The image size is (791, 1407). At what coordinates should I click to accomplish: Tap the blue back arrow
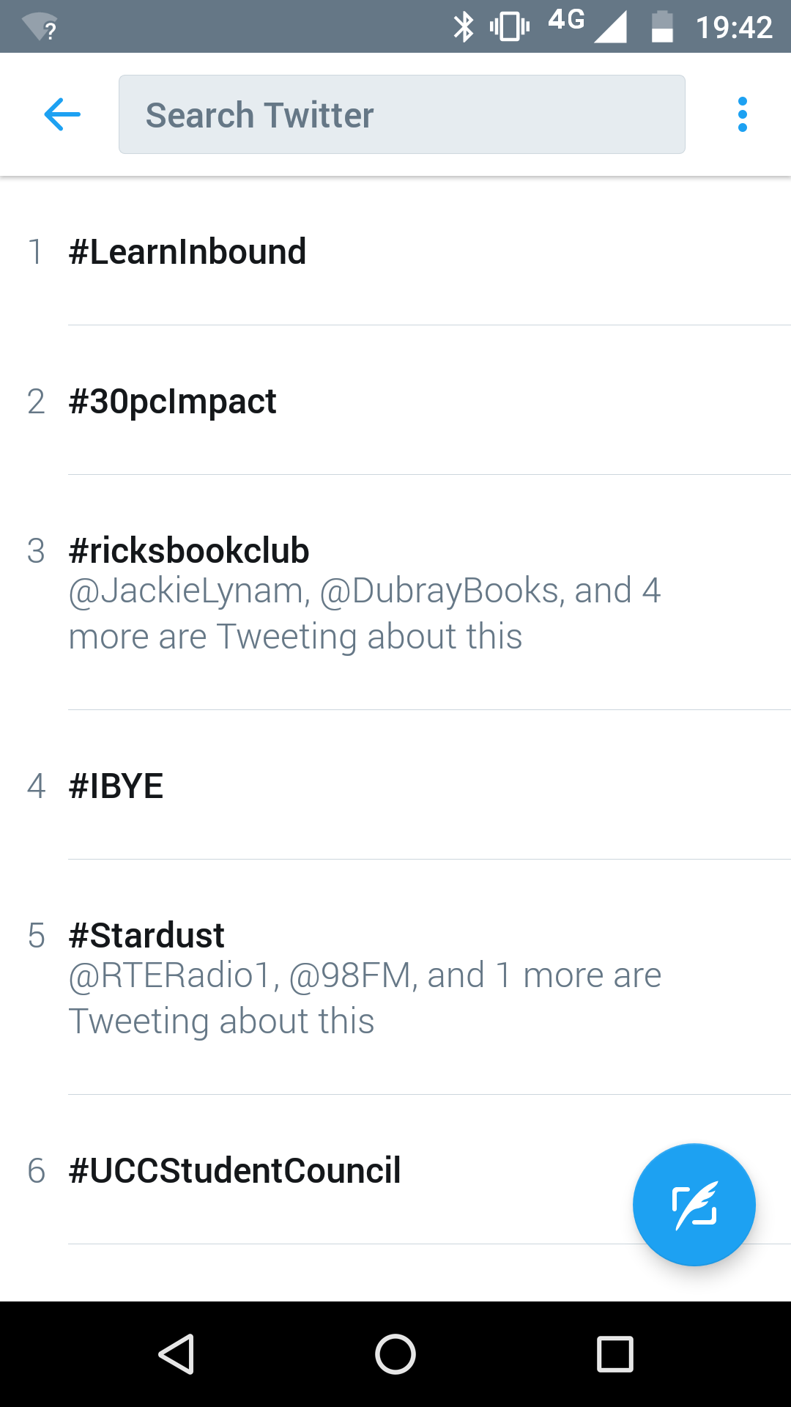(62, 115)
